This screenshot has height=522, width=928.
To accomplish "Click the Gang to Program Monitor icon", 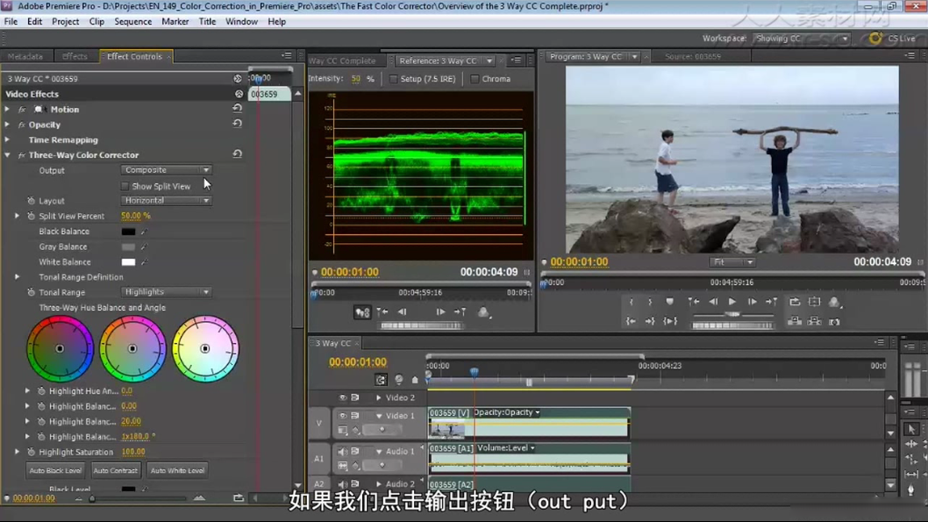I will pyautogui.click(x=362, y=312).
